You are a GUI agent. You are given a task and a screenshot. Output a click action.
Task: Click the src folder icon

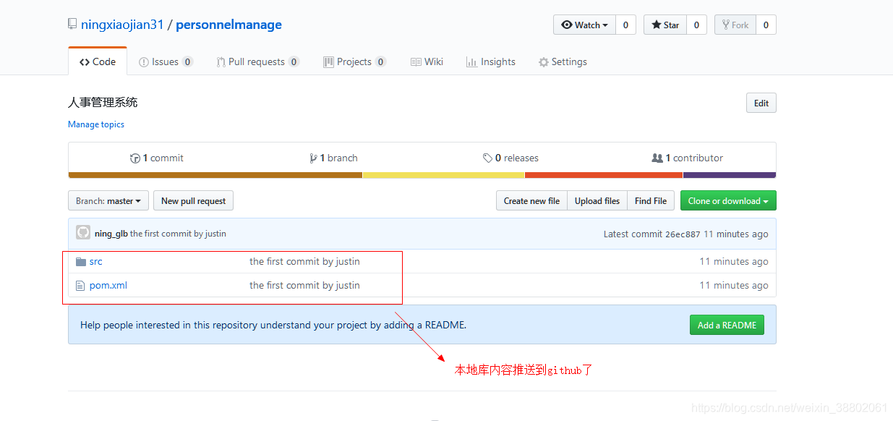(x=81, y=262)
